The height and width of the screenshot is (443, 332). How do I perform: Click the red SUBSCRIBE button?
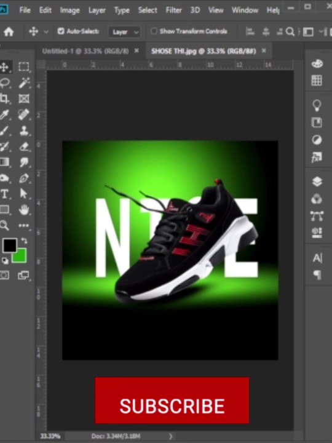[x=172, y=400]
